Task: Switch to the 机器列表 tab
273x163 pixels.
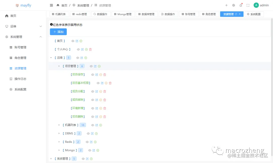Action: (59, 14)
